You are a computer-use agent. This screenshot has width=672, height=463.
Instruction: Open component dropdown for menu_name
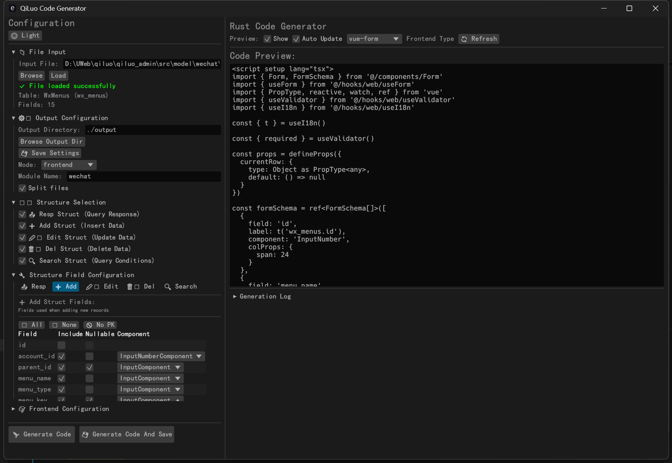tap(150, 379)
